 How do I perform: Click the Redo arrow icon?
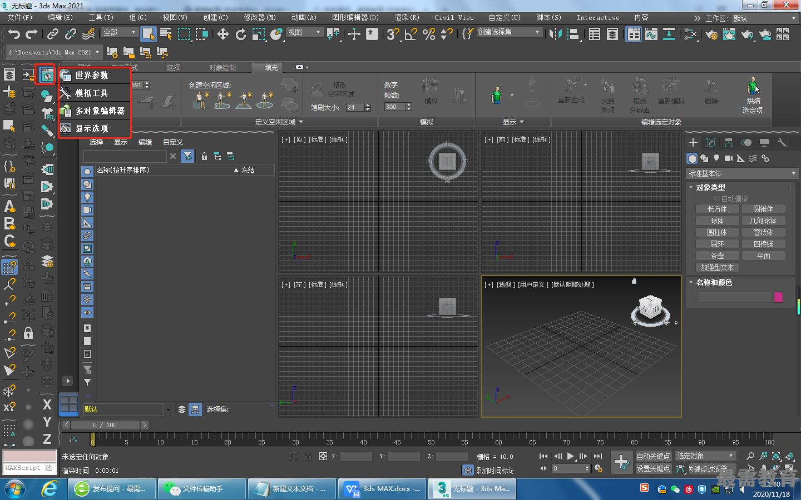[31, 34]
